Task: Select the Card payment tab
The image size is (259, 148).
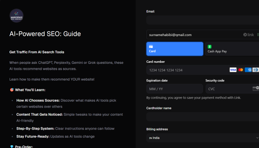Action: coord(175,49)
